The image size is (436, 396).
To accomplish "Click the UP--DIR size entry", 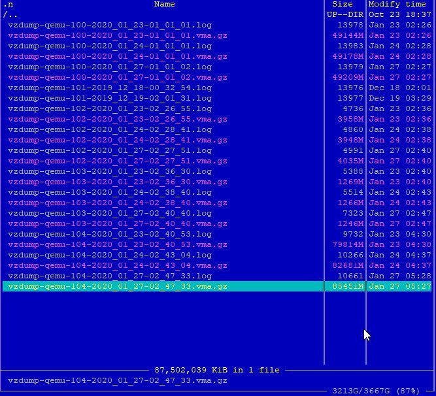I will [x=345, y=15].
